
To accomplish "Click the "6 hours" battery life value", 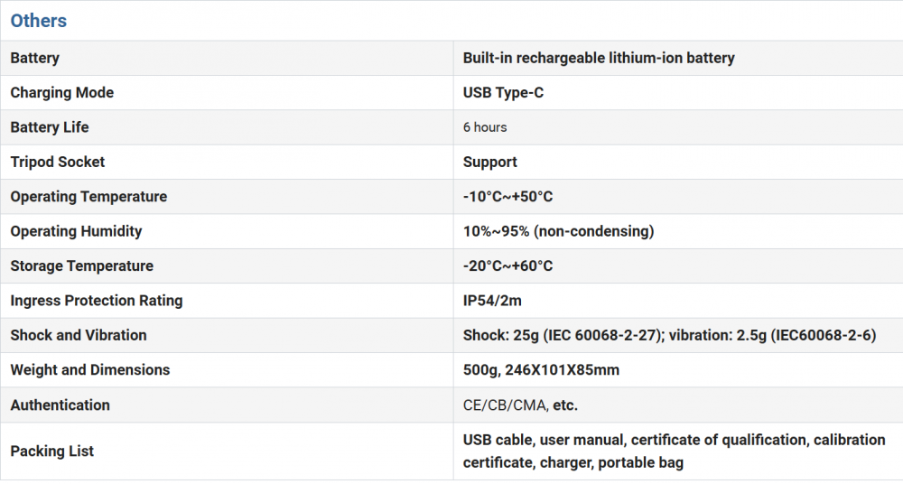I will point(485,127).
